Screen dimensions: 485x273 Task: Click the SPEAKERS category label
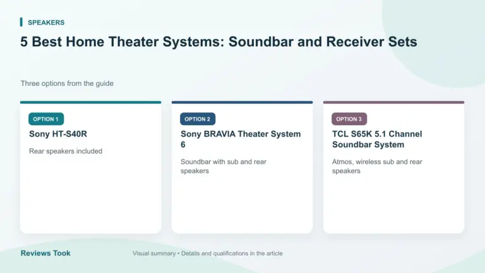coord(46,22)
